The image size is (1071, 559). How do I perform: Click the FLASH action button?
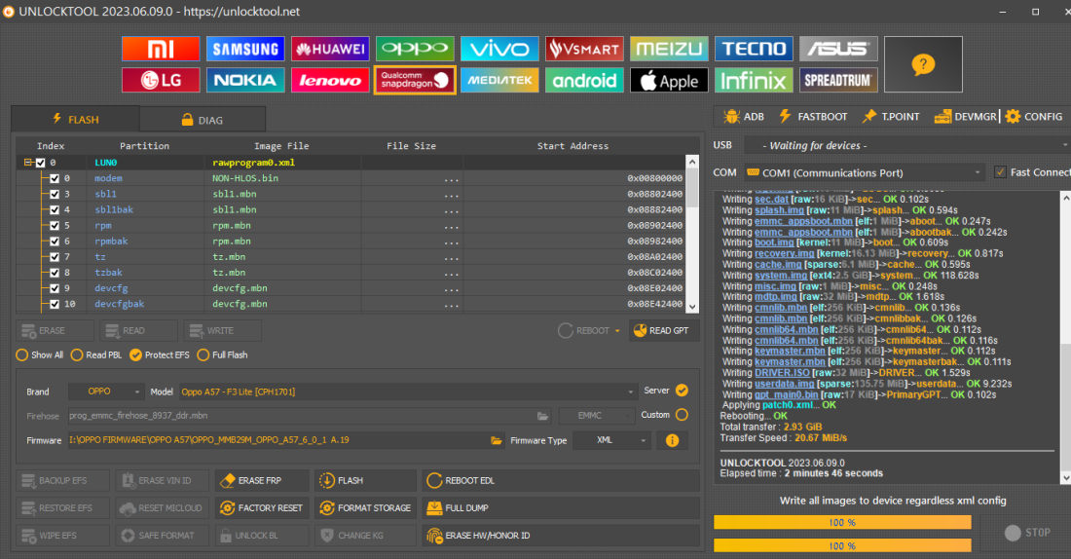365,480
